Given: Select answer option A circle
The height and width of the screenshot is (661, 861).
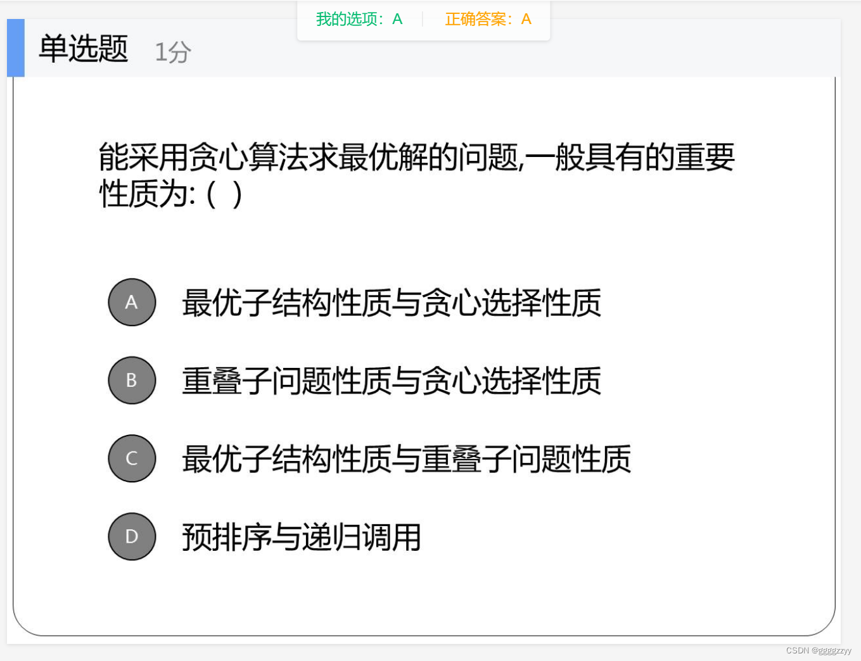Looking at the screenshot, I should (x=131, y=303).
